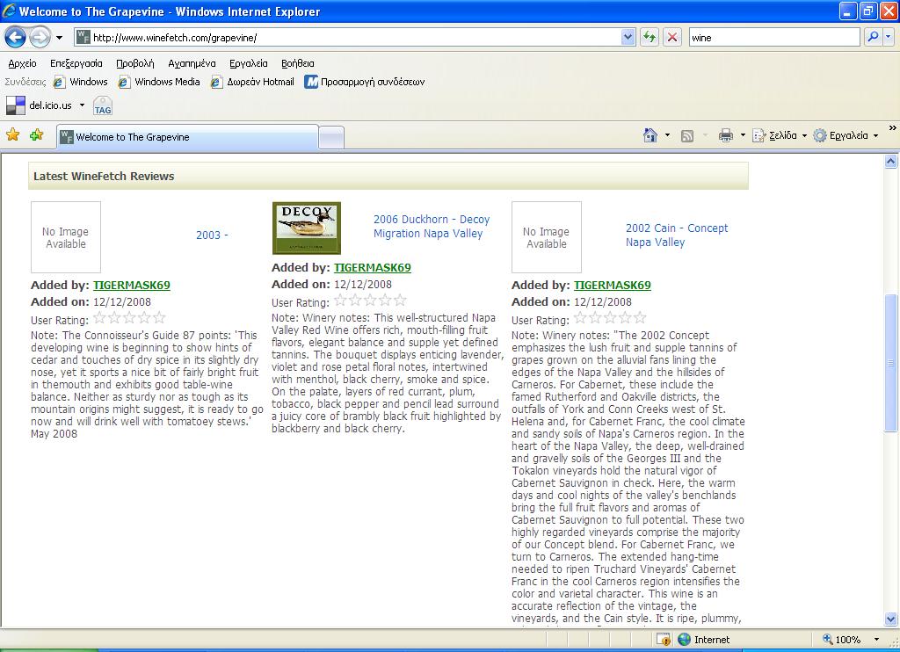
Task: Open Δωρεάν Hotmail link
Action: point(252,82)
